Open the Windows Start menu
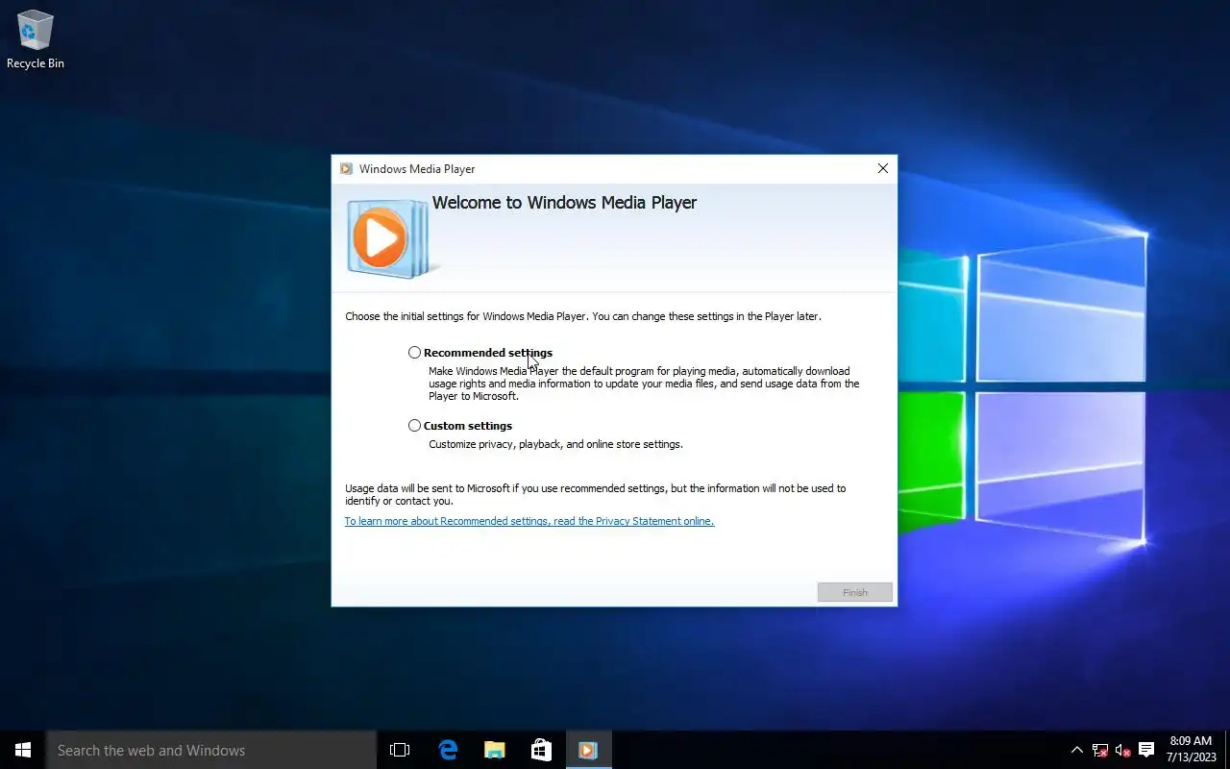The width and height of the screenshot is (1230, 769). click(23, 750)
